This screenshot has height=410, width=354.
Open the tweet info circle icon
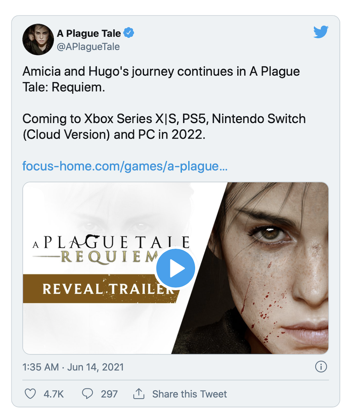[321, 366]
